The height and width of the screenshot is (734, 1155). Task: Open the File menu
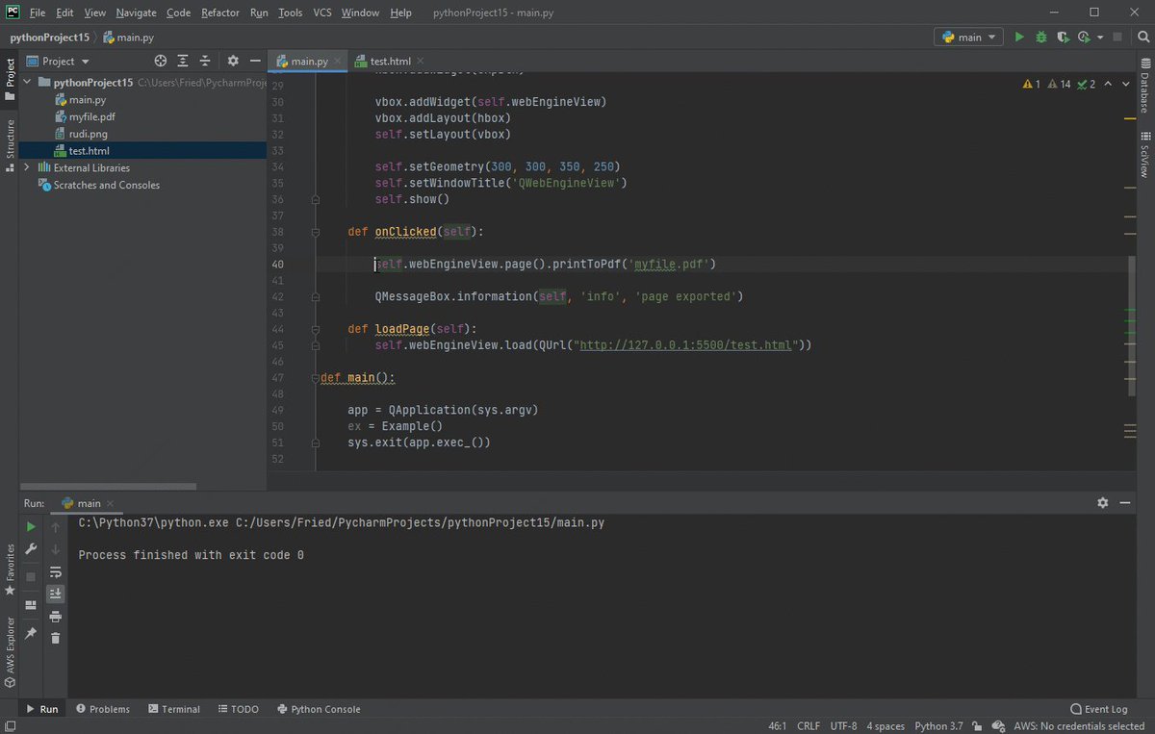[x=37, y=13]
